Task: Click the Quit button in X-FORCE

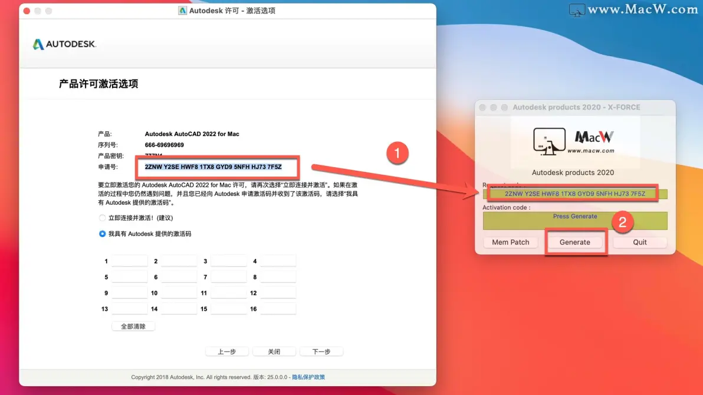Action: click(x=640, y=242)
